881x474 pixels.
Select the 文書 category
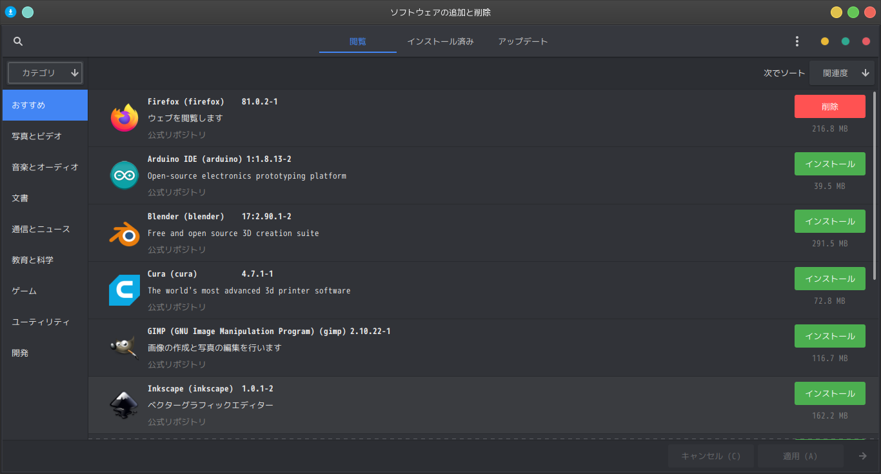[45, 198]
